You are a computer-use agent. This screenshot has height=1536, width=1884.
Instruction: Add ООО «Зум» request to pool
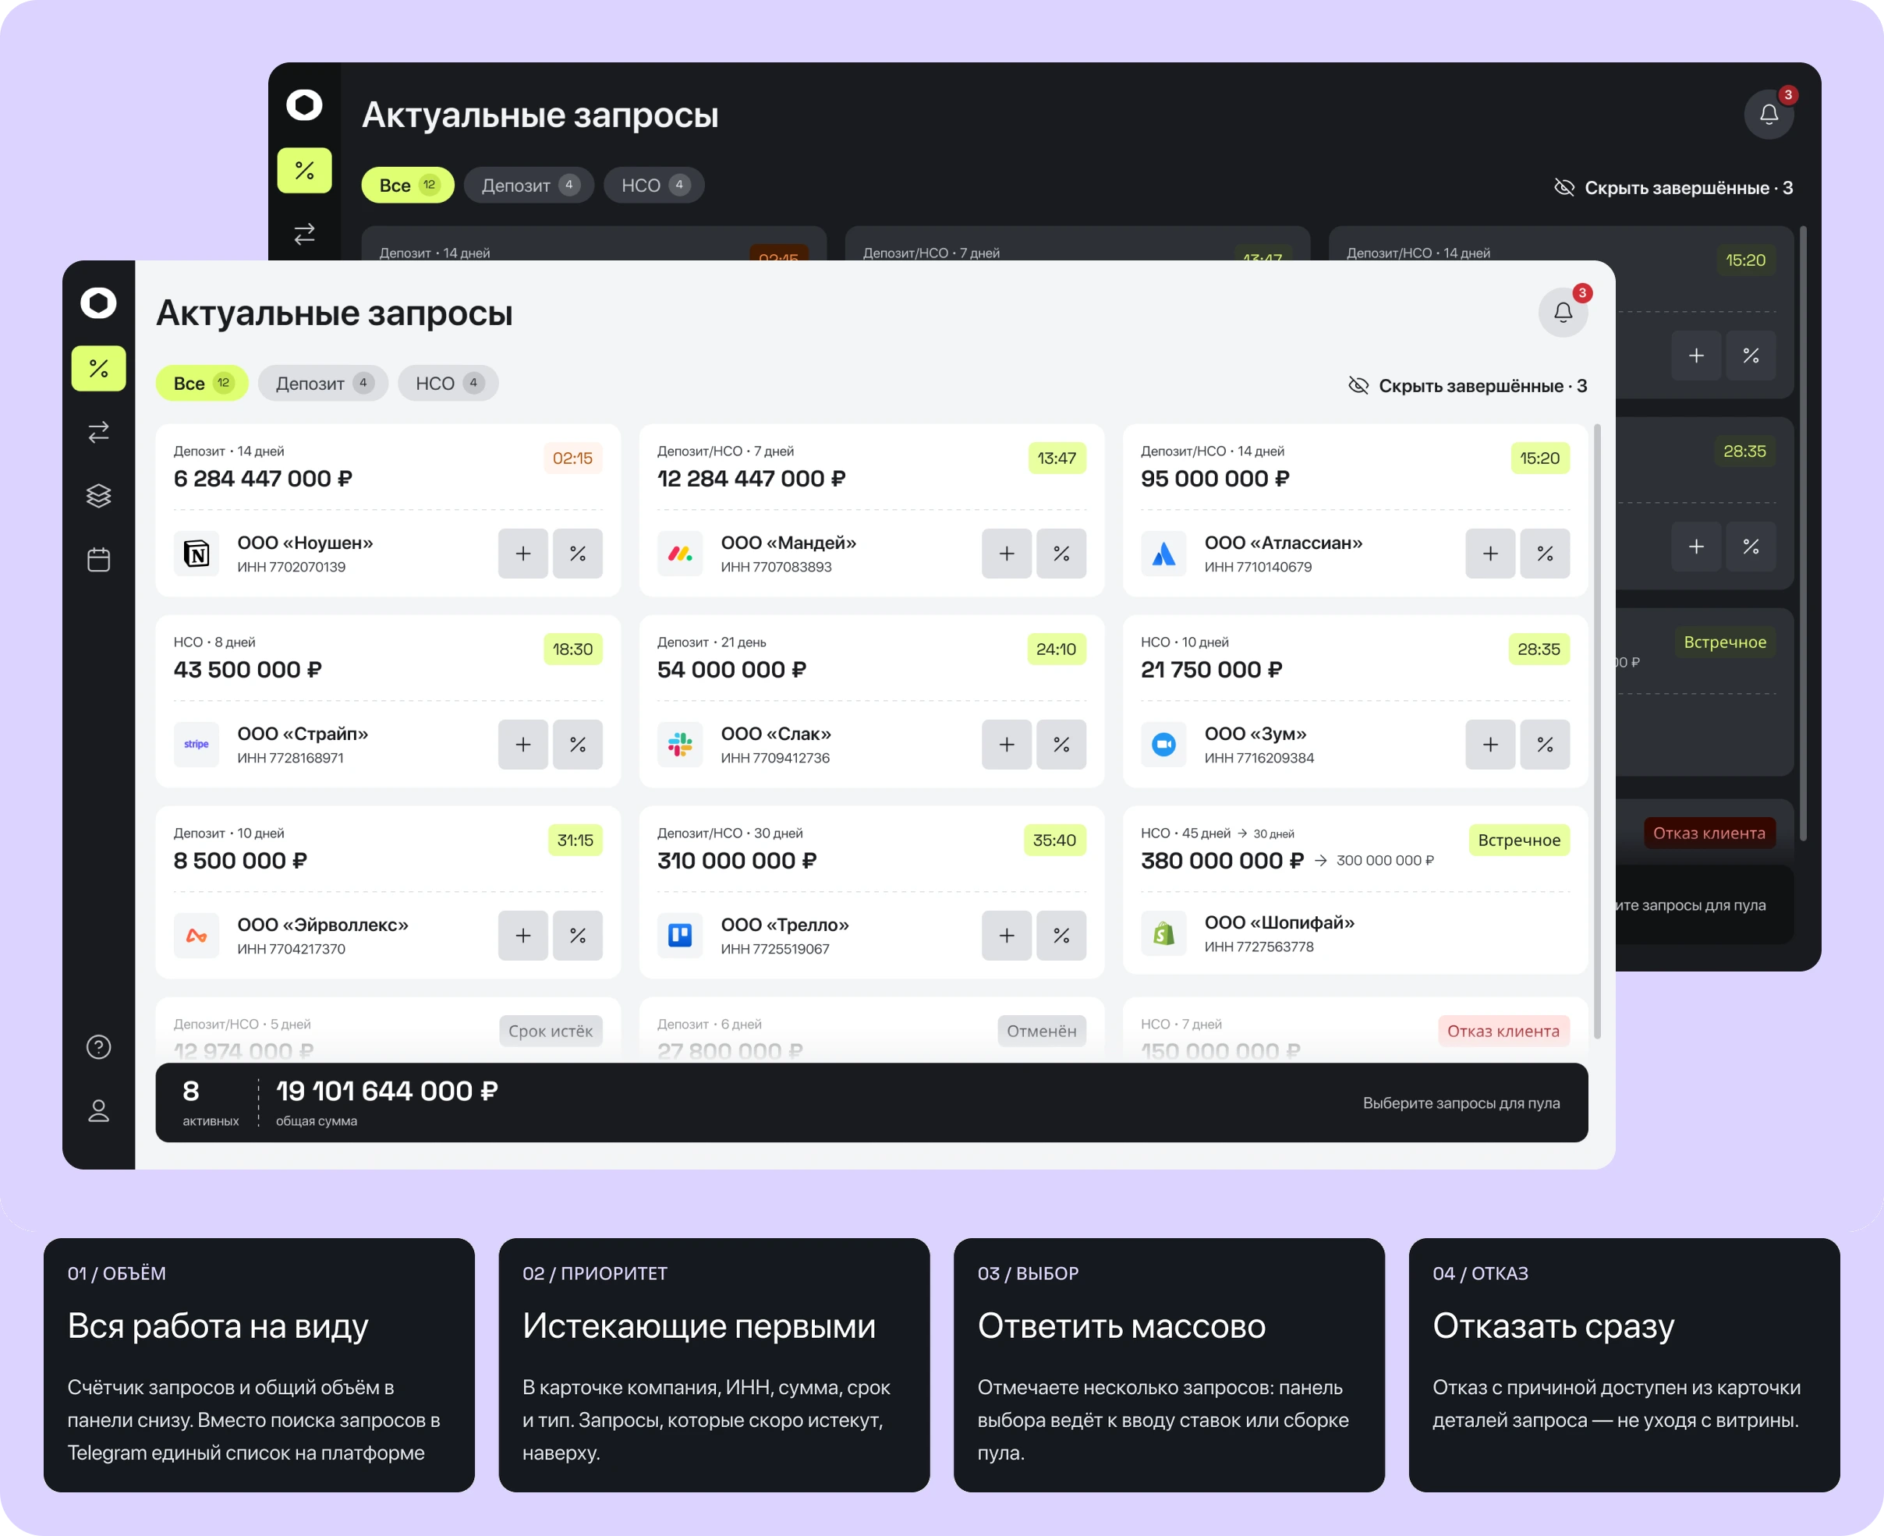[1490, 744]
